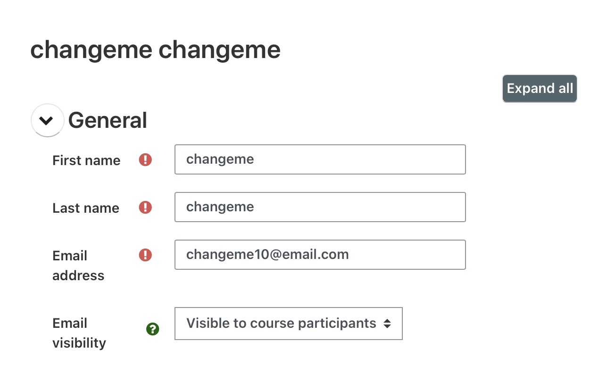Click the required icon beside First name
599x366 pixels.
(145, 160)
